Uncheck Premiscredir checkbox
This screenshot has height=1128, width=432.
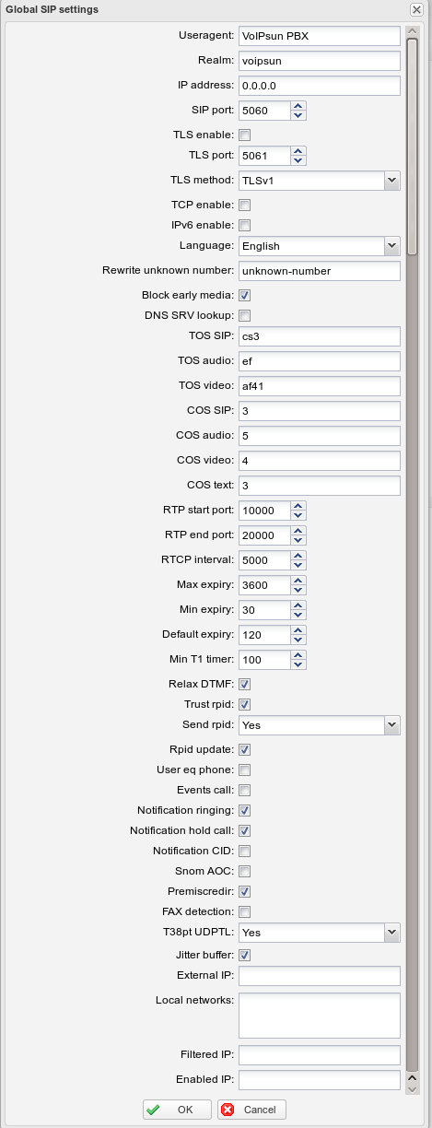[245, 892]
